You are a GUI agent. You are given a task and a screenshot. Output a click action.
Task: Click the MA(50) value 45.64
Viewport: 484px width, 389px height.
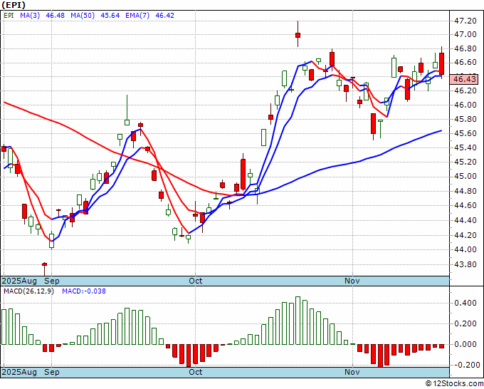110,16
